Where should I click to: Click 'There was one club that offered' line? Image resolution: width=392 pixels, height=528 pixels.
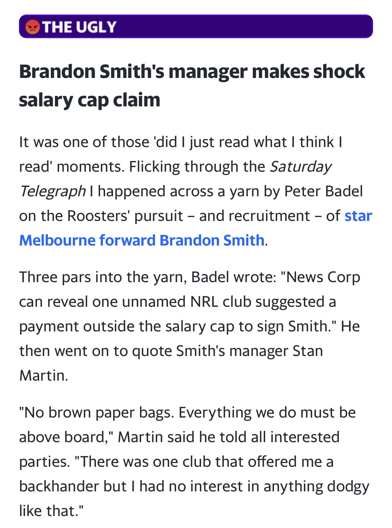(176, 462)
